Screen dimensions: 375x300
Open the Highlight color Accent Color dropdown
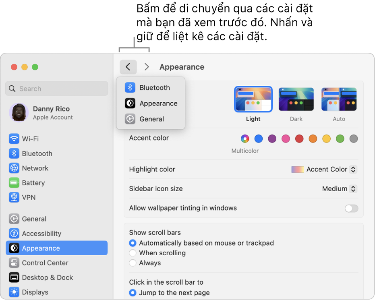tap(325, 169)
